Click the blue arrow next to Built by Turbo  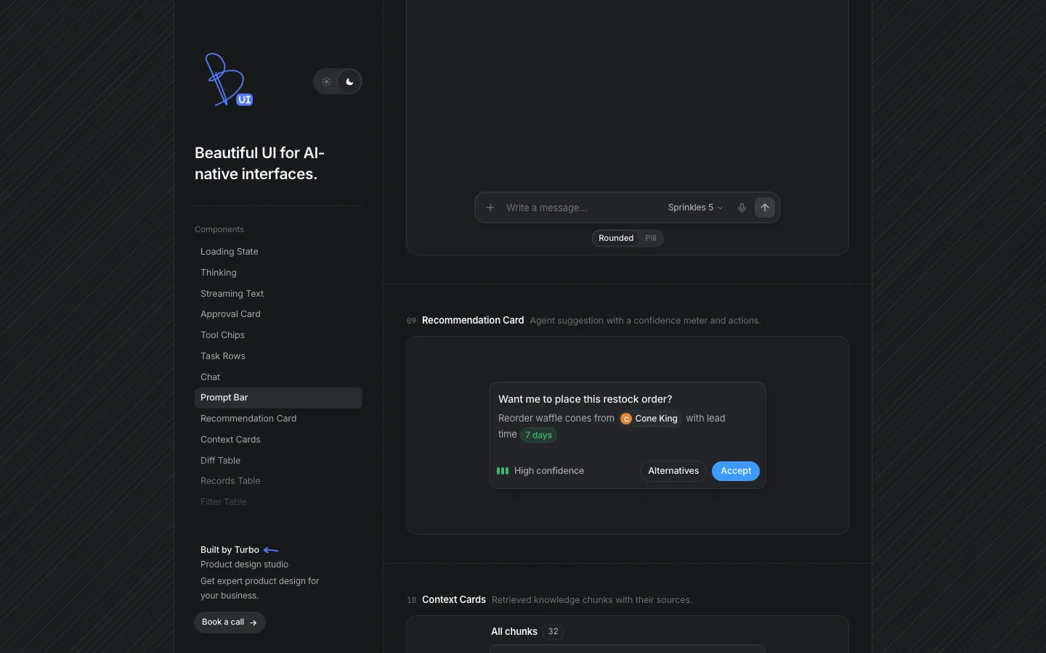(x=271, y=550)
